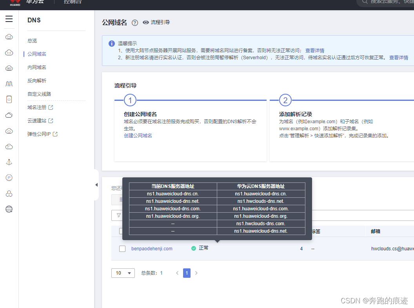Viewport: 414px width, 308px height.
Task: Click the Huawei logo in top bar
Action: (x=15, y=3)
